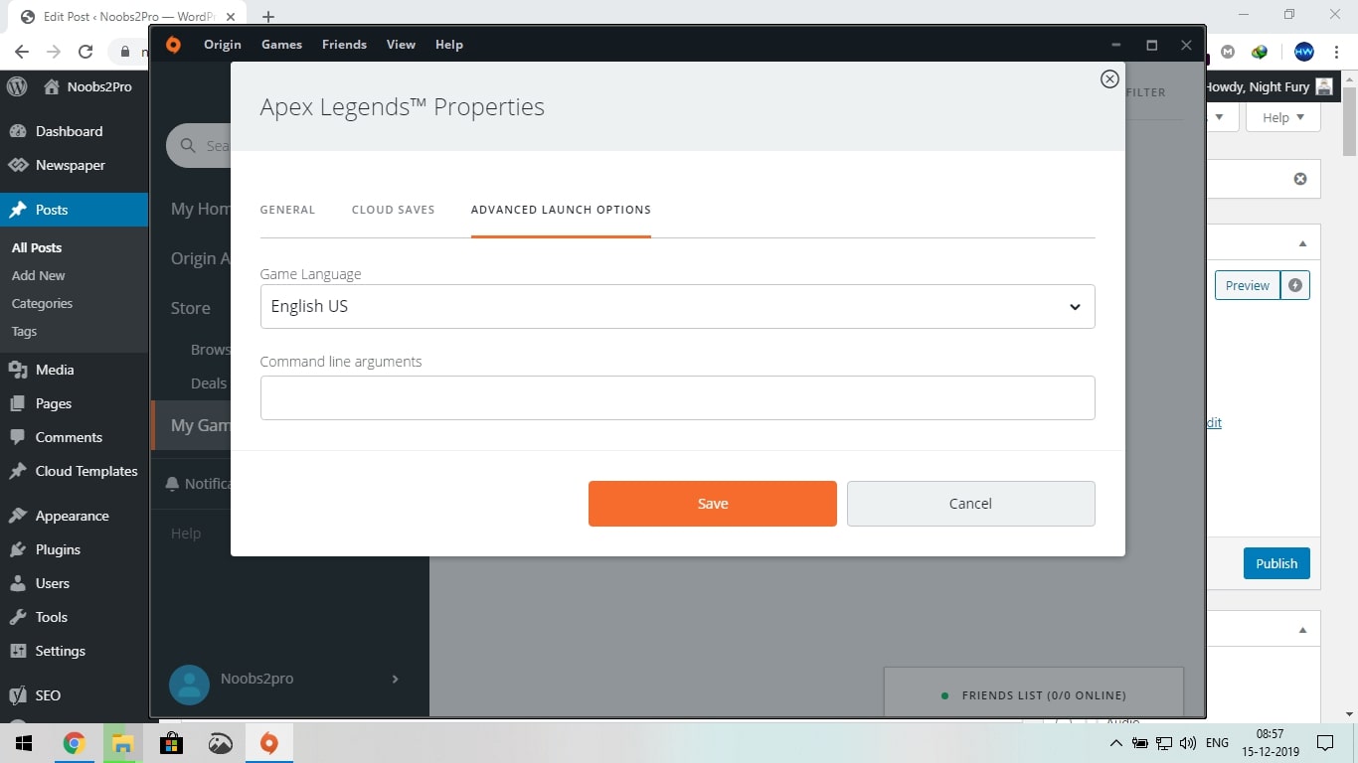Click the orange Save button
This screenshot has height=763, width=1358.
click(x=713, y=504)
